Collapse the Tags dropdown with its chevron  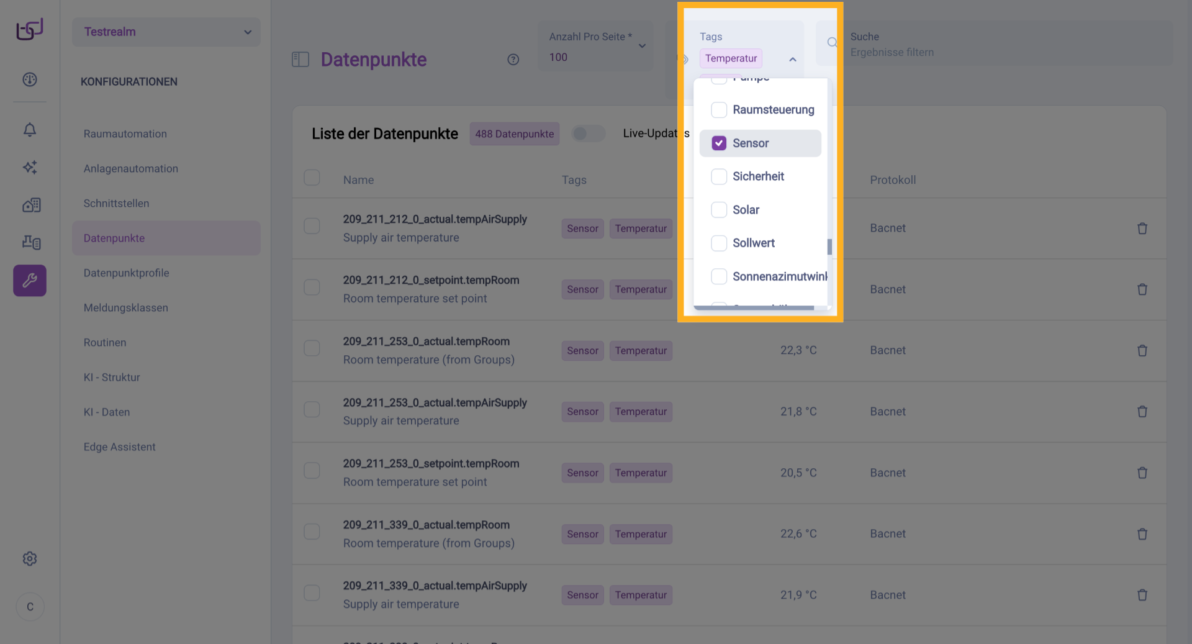click(x=792, y=59)
